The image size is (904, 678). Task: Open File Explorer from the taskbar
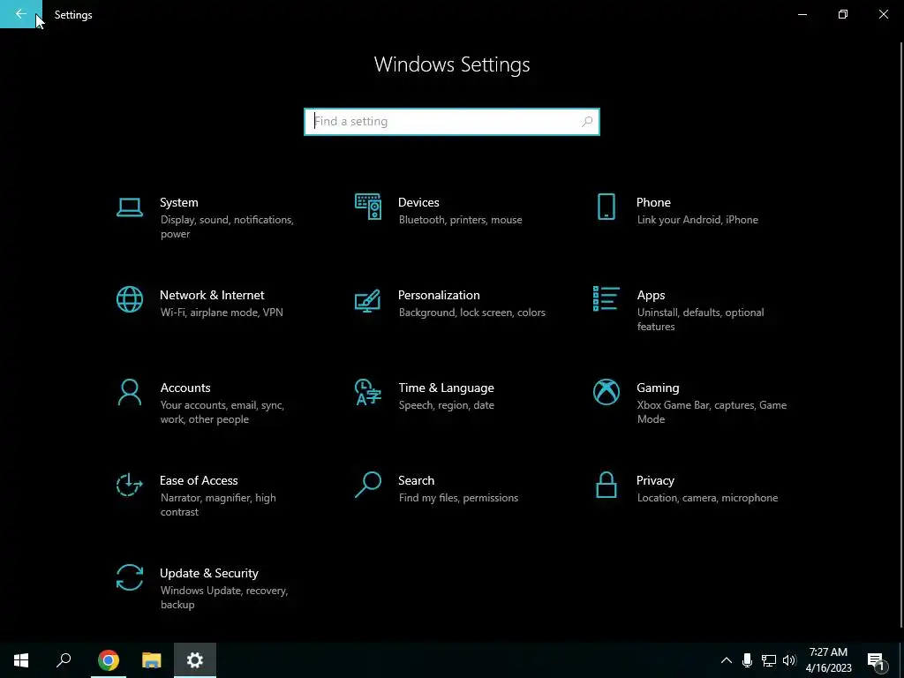tap(152, 660)
